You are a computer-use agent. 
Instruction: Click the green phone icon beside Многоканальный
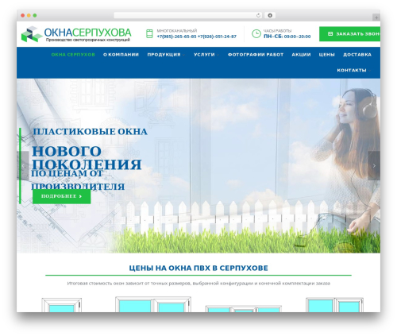149,34
